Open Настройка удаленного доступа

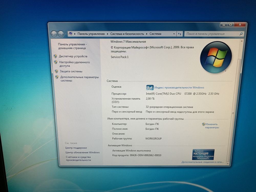[x=74, y=64]
